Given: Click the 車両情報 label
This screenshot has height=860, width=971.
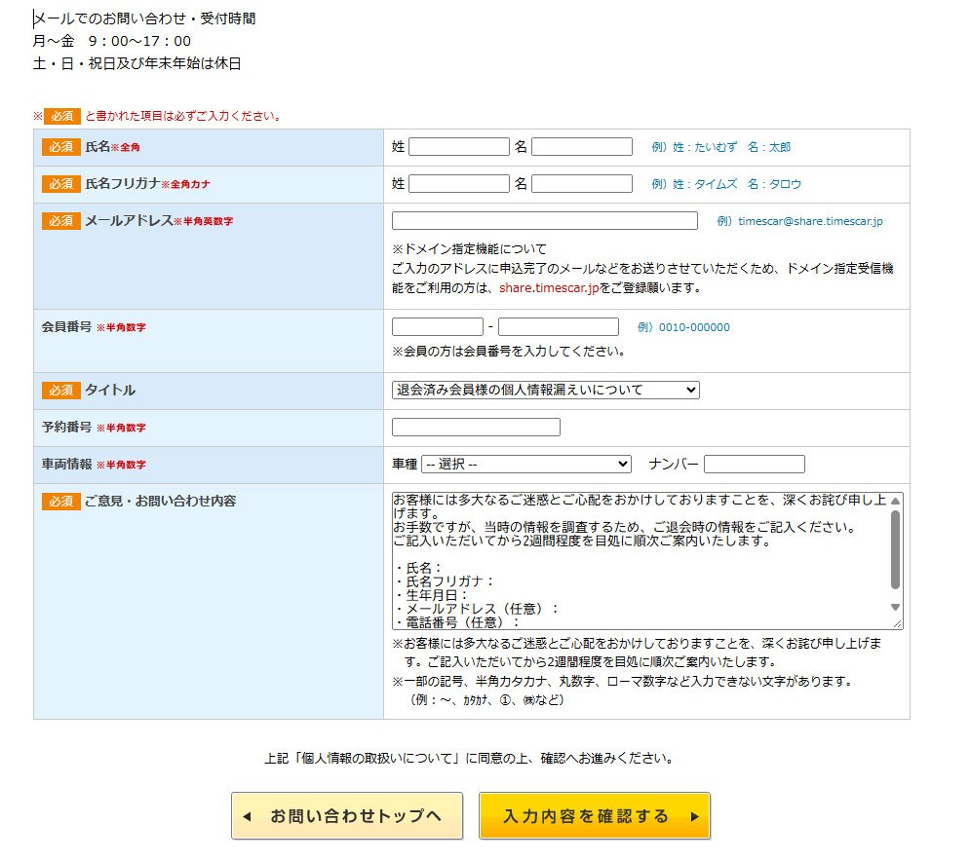Looking at the screenshot, I should click(x=67, y=464).
